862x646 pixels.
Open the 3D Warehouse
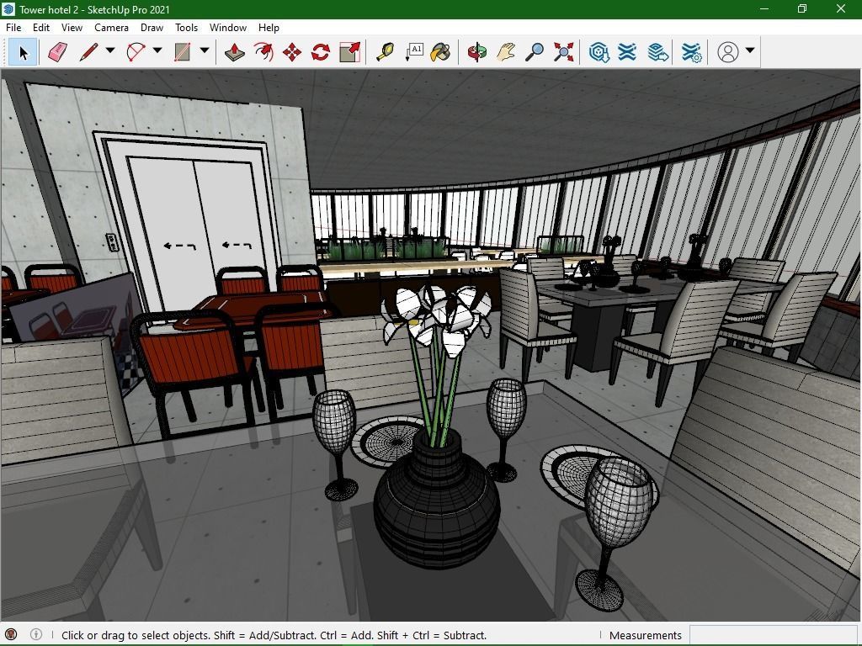tap(599, 52)
